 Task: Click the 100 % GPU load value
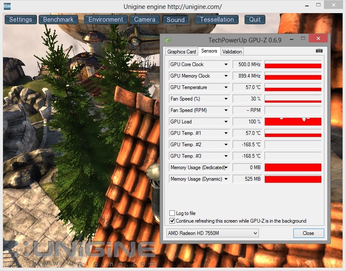pos(248,122)
